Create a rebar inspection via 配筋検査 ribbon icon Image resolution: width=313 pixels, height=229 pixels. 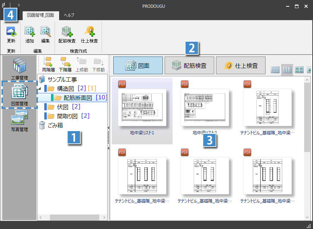67,34
